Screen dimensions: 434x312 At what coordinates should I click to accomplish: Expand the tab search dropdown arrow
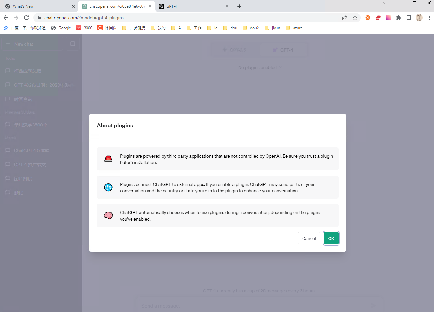coord(385,3)
